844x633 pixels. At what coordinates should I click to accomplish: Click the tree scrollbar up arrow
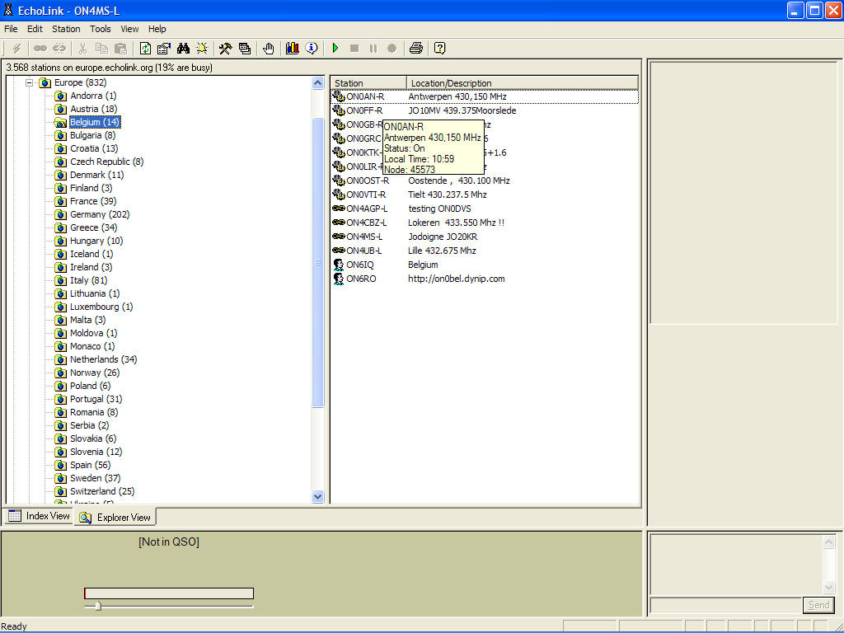[317, 83]
